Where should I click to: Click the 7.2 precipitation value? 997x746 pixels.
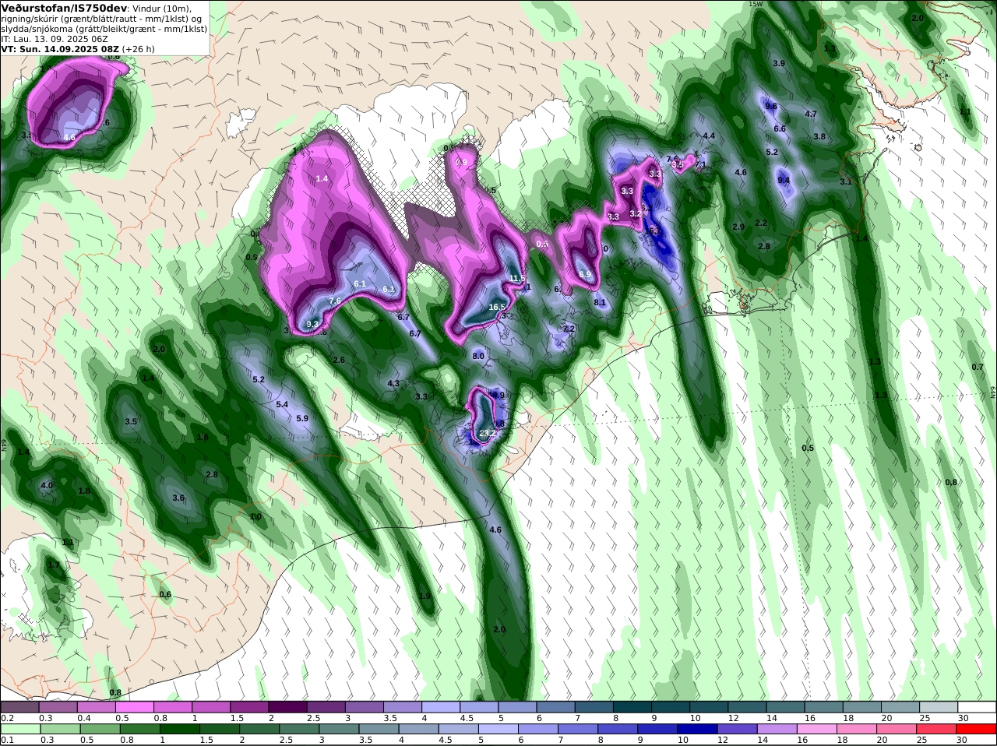point(569,329)
